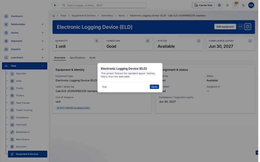Expand the Relationships section
Screen dimensions: 260x162
click(x=43, y=24)
